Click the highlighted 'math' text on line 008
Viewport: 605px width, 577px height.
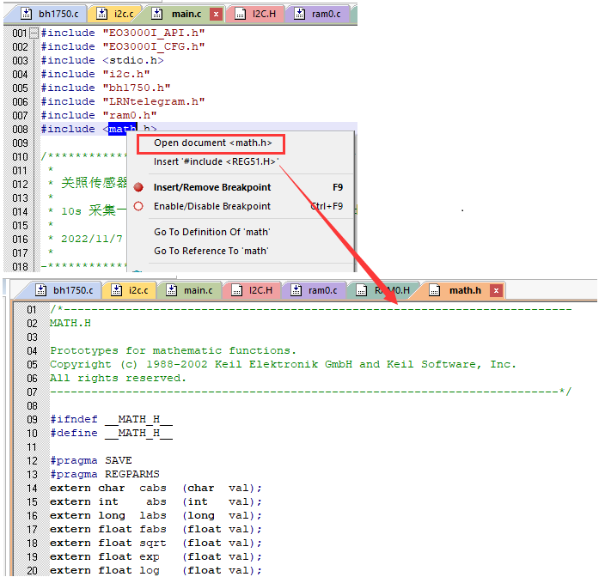coord(122,129)
